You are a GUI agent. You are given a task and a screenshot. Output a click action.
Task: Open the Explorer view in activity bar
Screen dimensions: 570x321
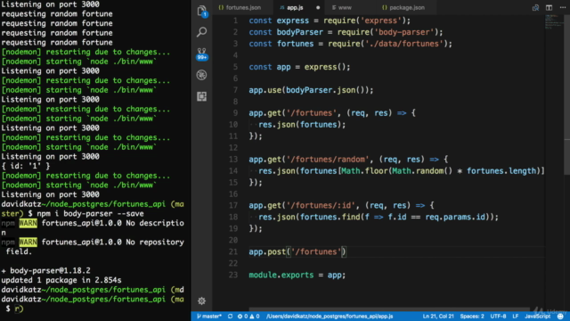point(202,11)
